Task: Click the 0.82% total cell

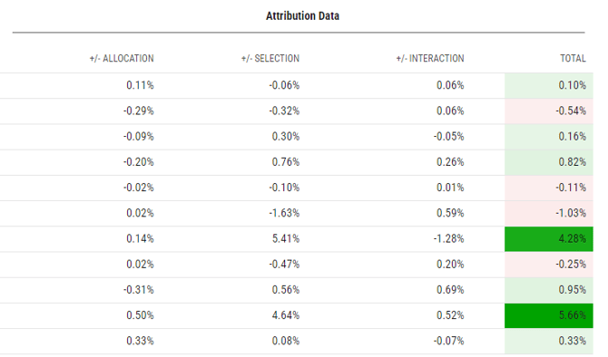Action: click(x=549, y=162)
